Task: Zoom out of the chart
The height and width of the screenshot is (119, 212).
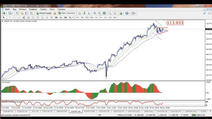Action: (x=99, y=13)
